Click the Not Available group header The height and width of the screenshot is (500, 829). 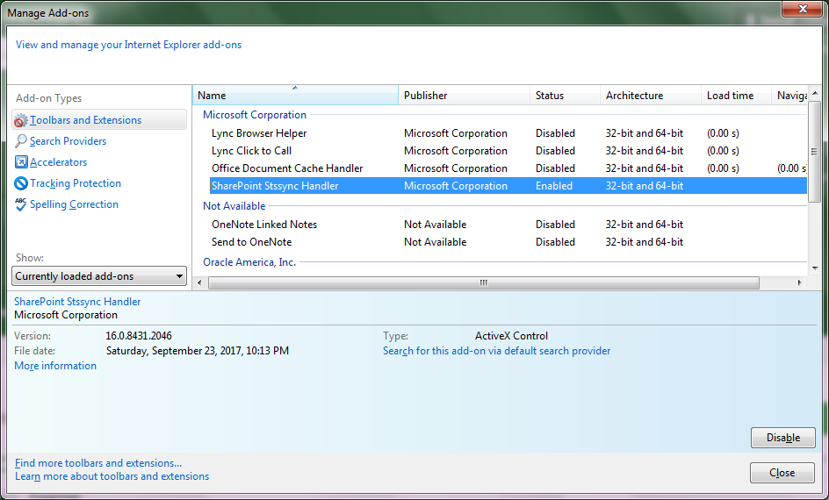234,206
